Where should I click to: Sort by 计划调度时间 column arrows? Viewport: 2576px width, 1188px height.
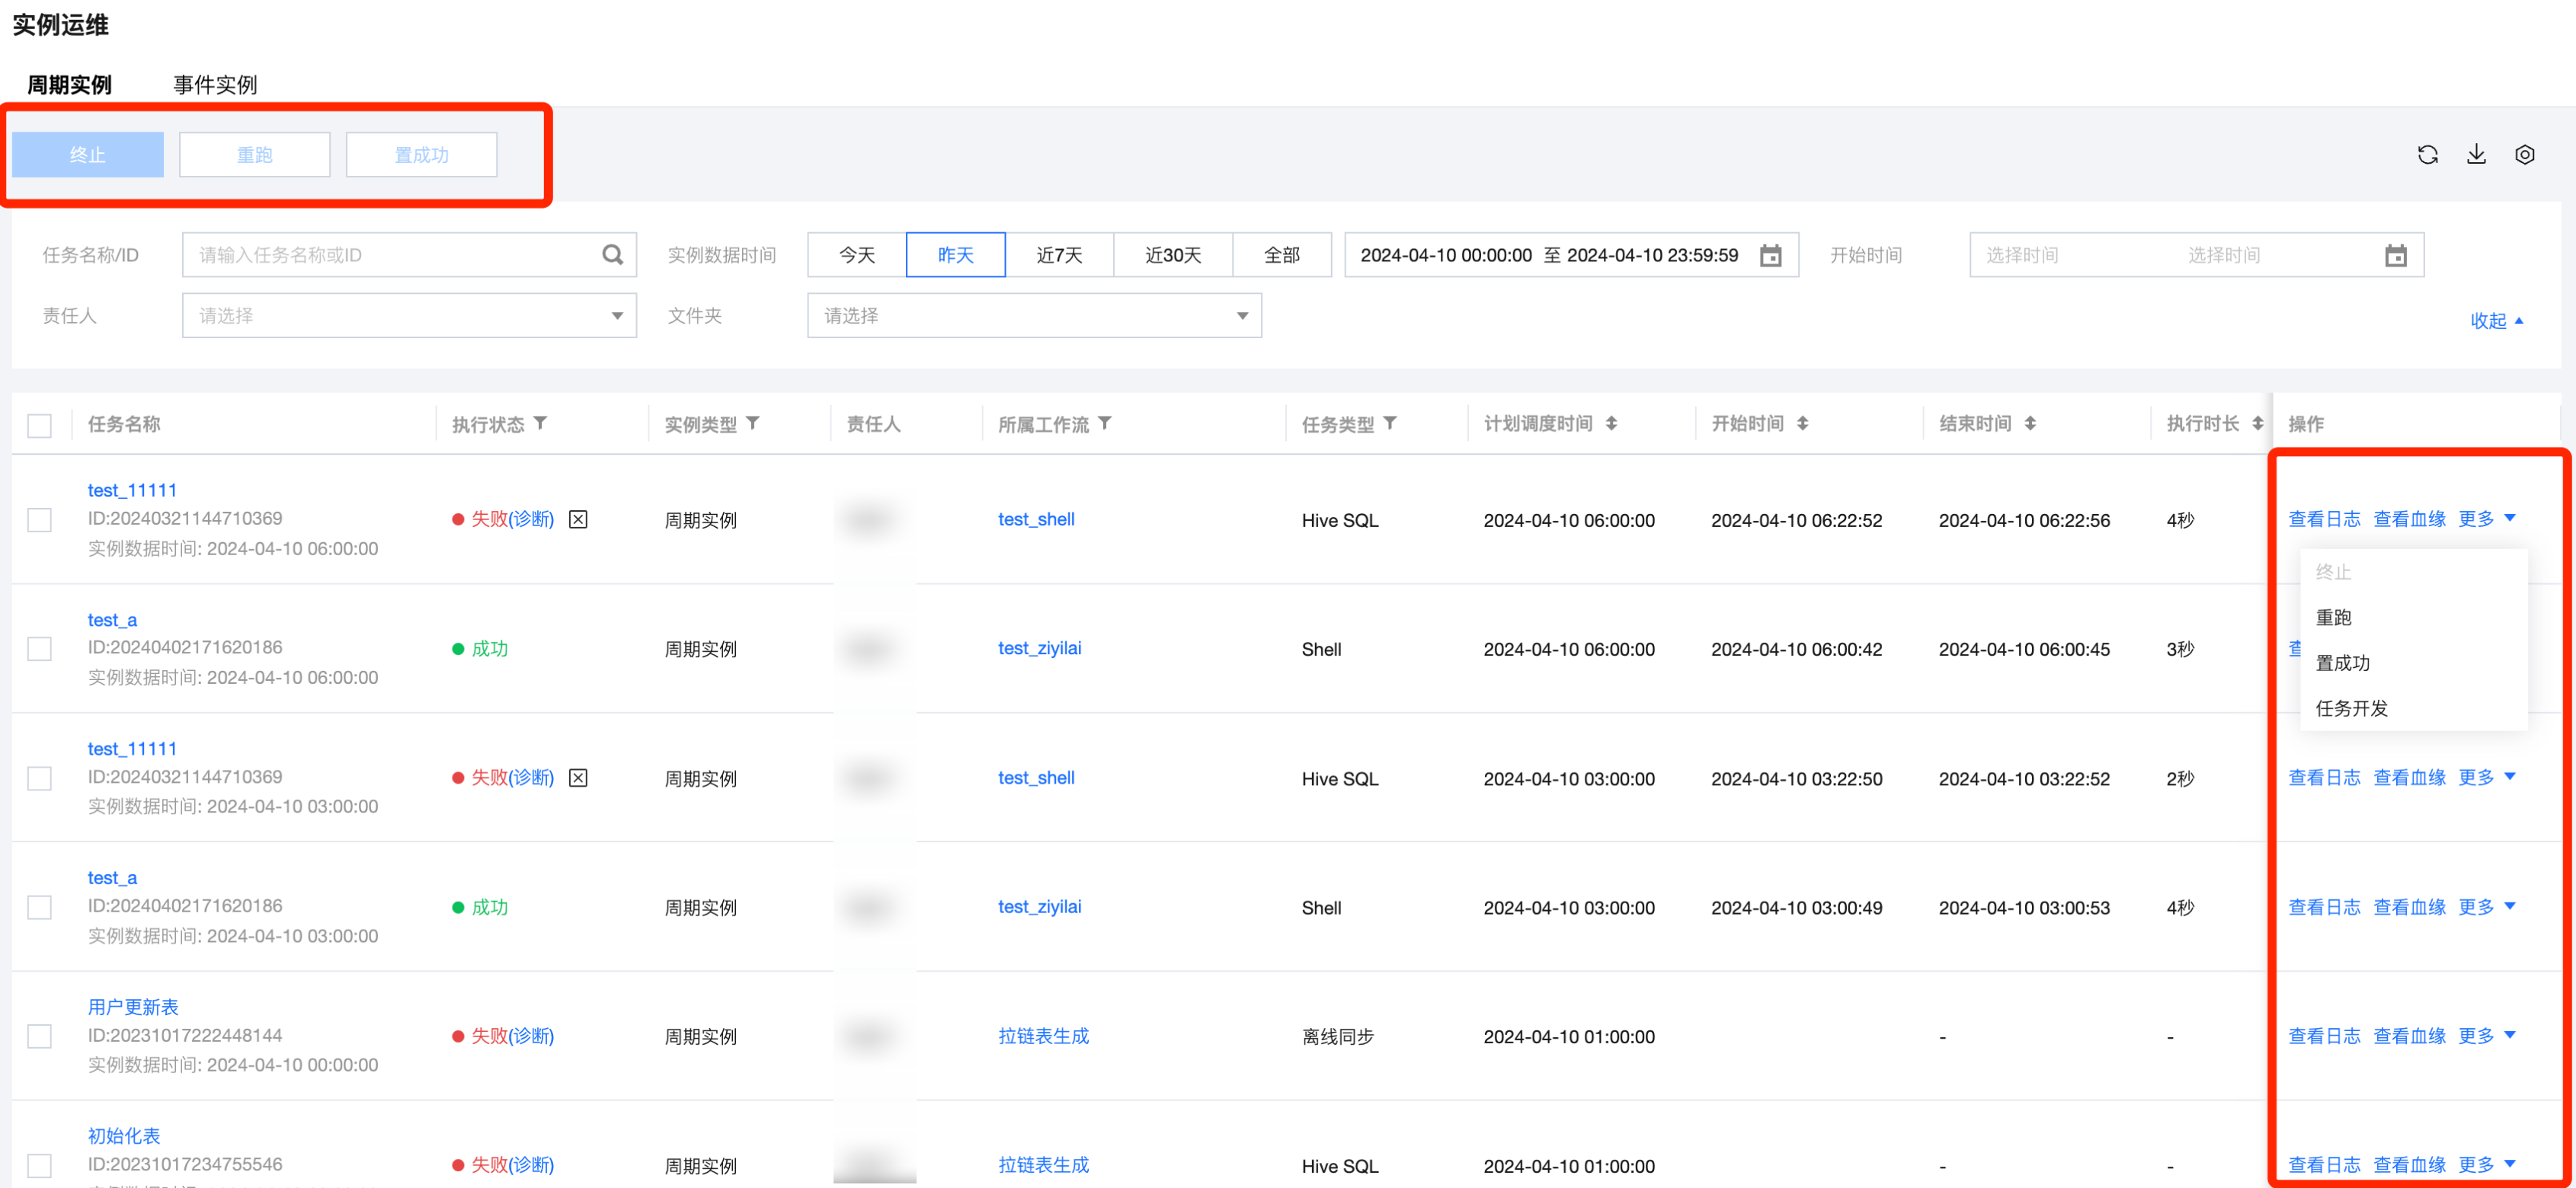[1611, 423]
